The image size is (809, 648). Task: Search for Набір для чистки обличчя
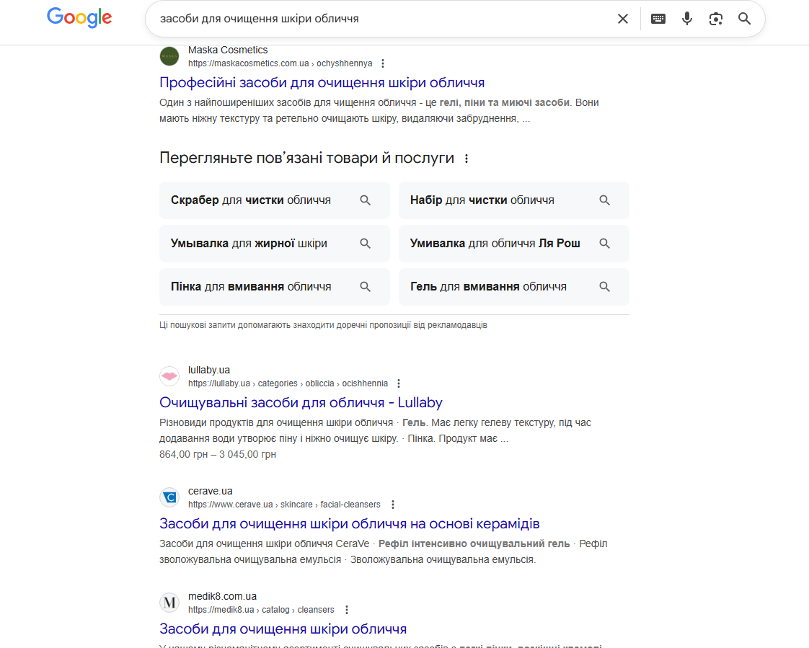point(514,200)
